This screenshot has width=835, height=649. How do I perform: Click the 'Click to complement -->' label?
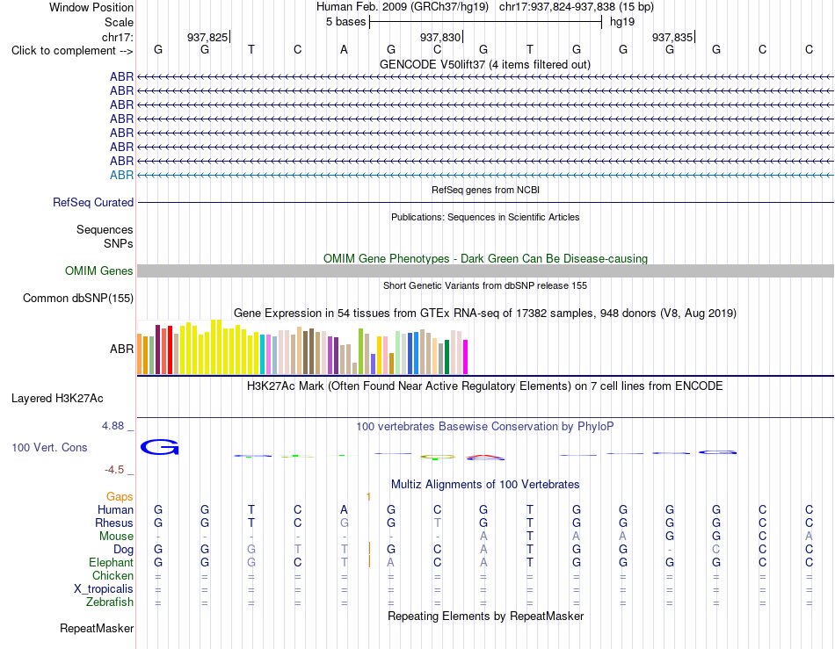pyautogui.click(x=72, y=51)
